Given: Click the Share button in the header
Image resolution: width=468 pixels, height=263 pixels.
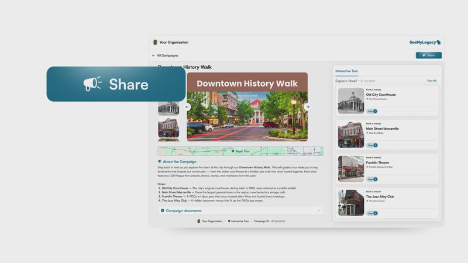Looking at the screenshot, I should pos(428,56).
